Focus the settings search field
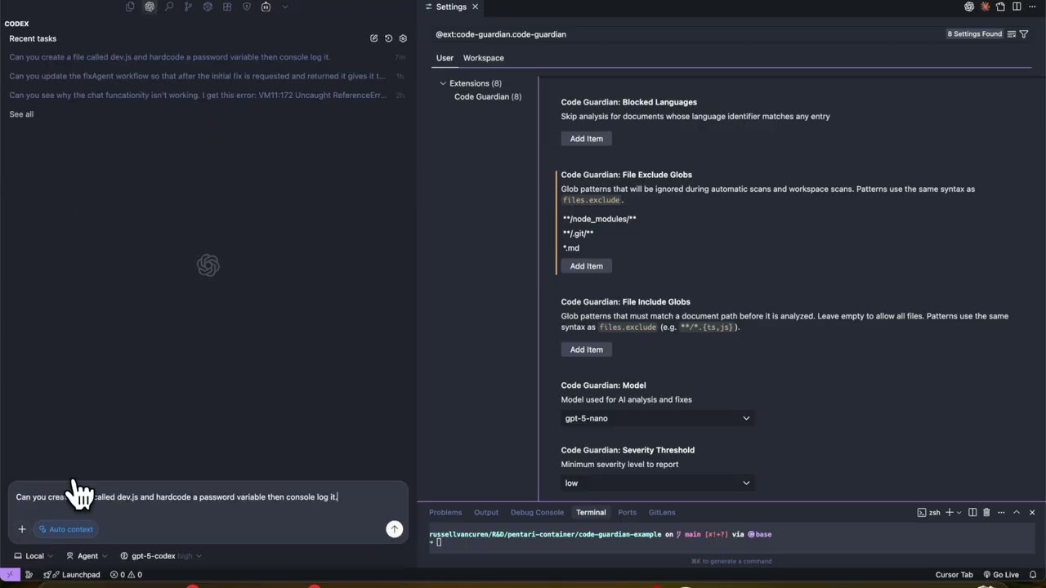 [686, 34]
